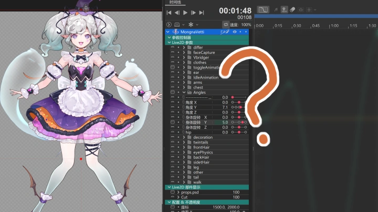Toggle curve icon on 角度 Z row

[x=173, y=112]
